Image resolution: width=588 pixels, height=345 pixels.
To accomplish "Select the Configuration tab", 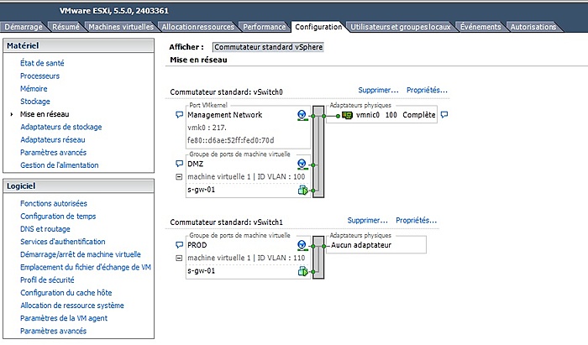I will [x=318, y=27].
